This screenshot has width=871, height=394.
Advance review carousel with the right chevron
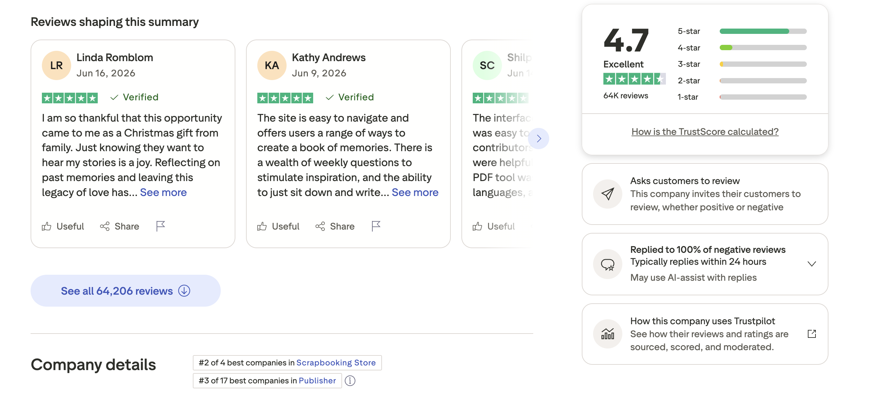tap(539, 138)
